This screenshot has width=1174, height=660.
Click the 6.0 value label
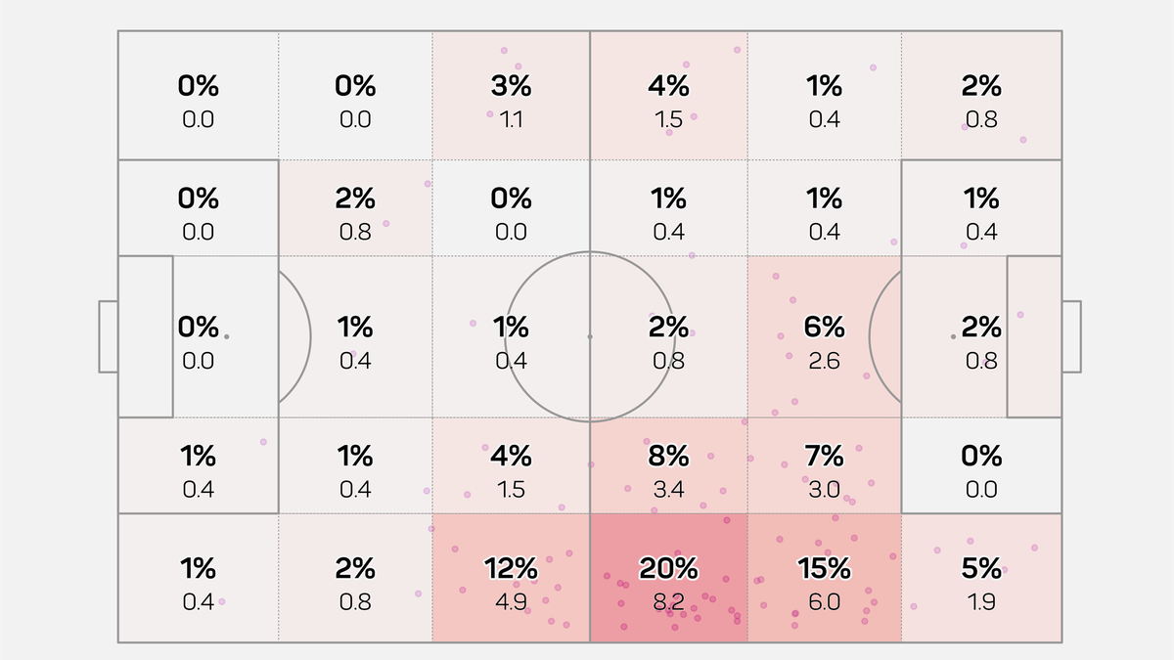tap(824, 602)
